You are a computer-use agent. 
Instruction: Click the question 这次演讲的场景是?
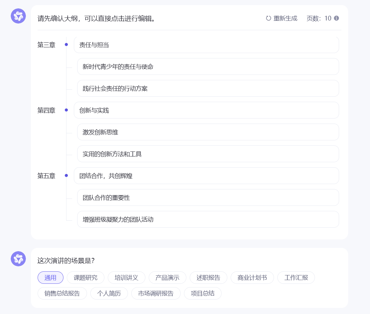(66, 261)
